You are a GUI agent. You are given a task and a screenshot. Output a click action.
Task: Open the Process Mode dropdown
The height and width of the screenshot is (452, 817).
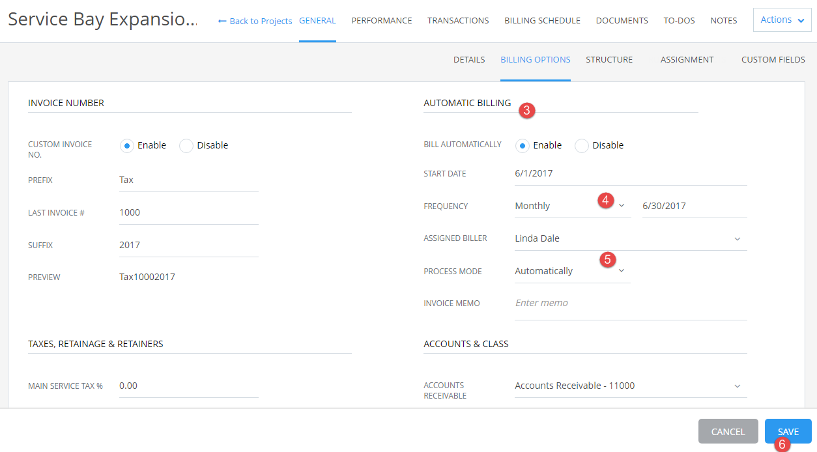click(x=573, y=271)
